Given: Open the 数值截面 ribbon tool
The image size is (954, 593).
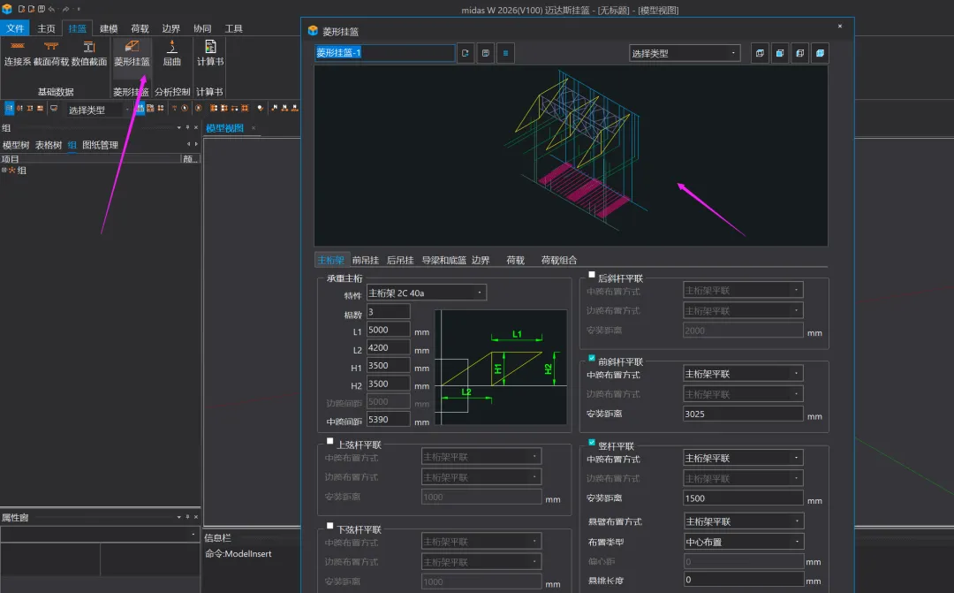Looking at the screenshot, I should [x=89, y=53].
